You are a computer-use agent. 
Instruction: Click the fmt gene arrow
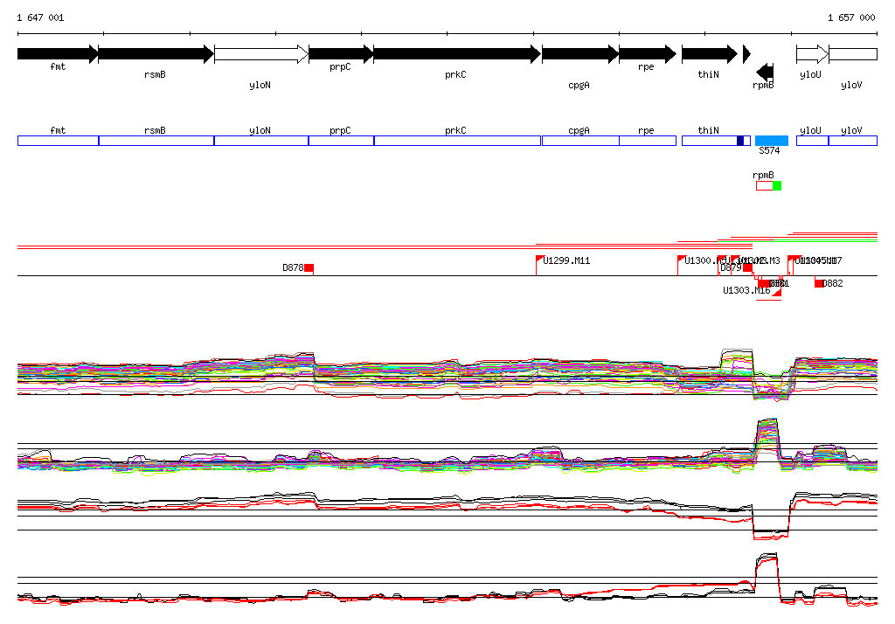click(x=58, y=54)
